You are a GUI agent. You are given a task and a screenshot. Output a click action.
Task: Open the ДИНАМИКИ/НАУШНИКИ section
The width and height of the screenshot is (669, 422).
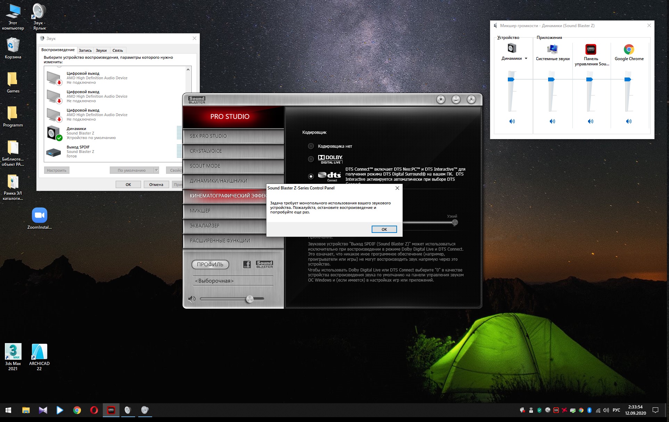(233, 181)
